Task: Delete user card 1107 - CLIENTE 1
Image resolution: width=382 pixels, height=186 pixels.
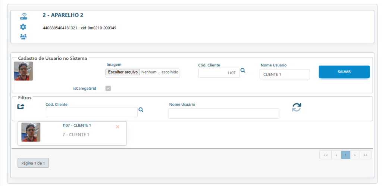Action: (118, 127)
